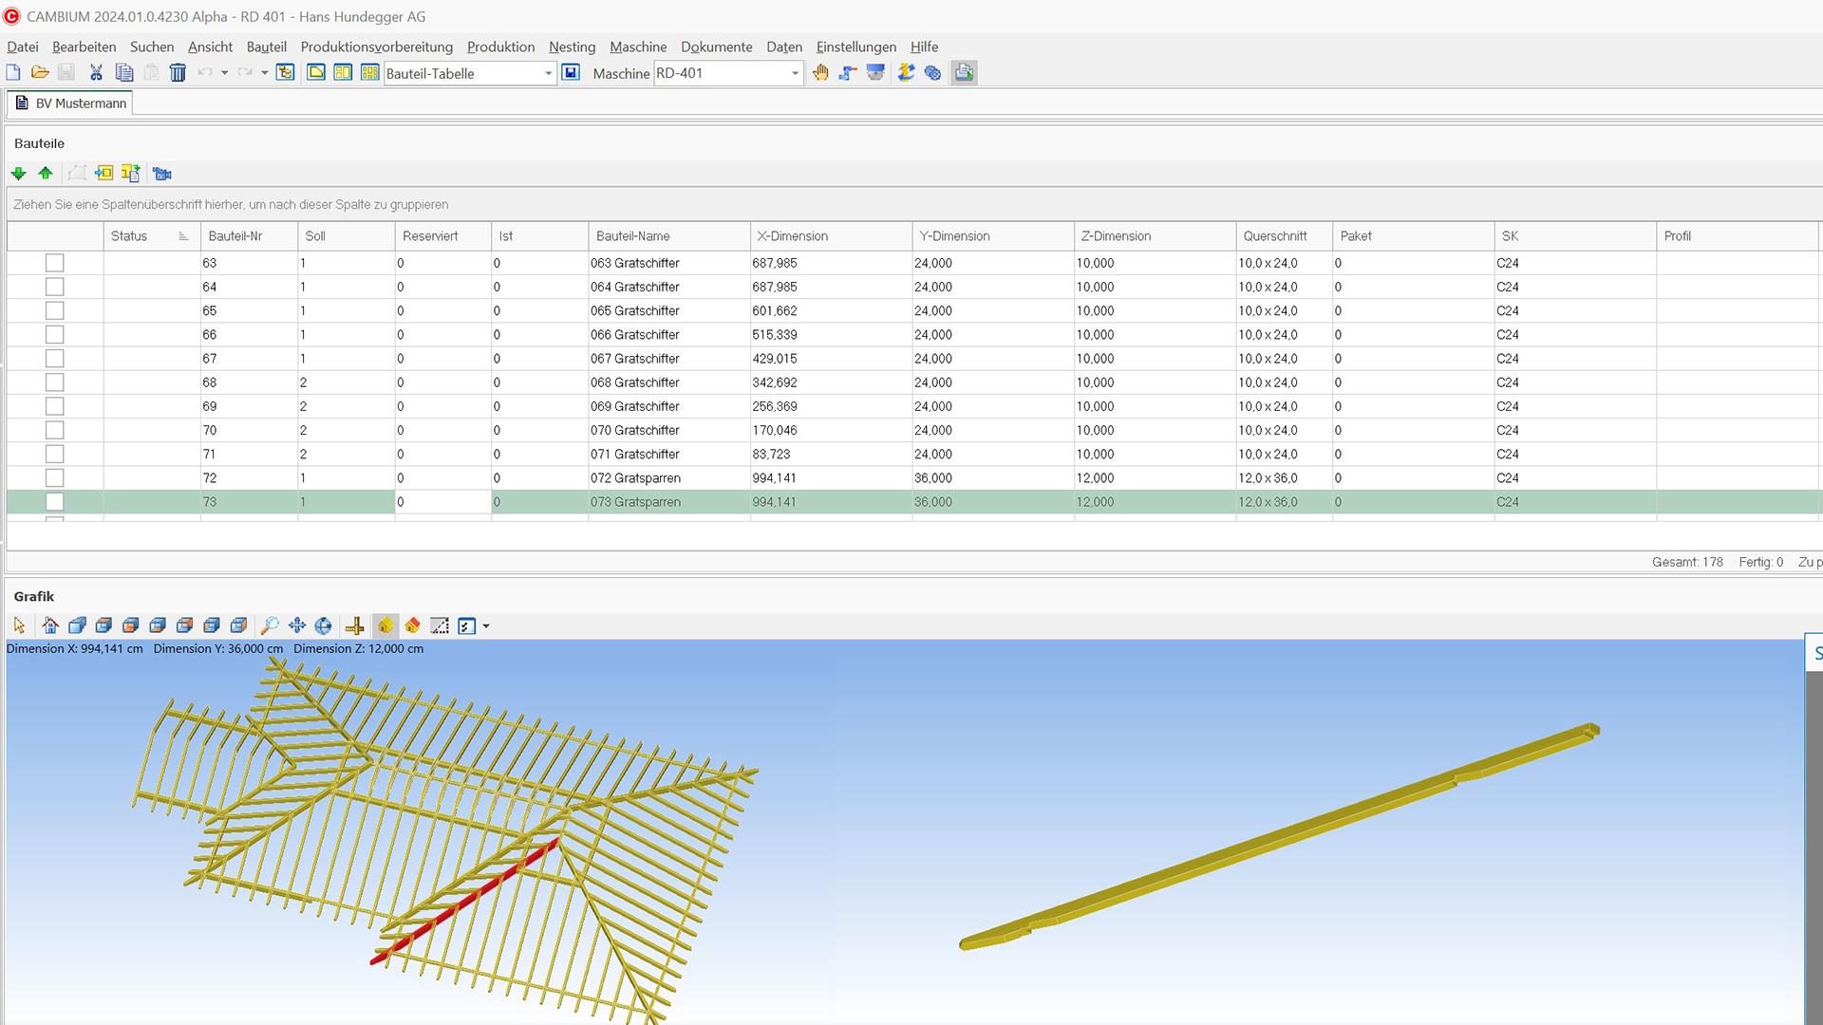Activate the pan move arrows tool

pyautogui.click(x=296, y=625)
